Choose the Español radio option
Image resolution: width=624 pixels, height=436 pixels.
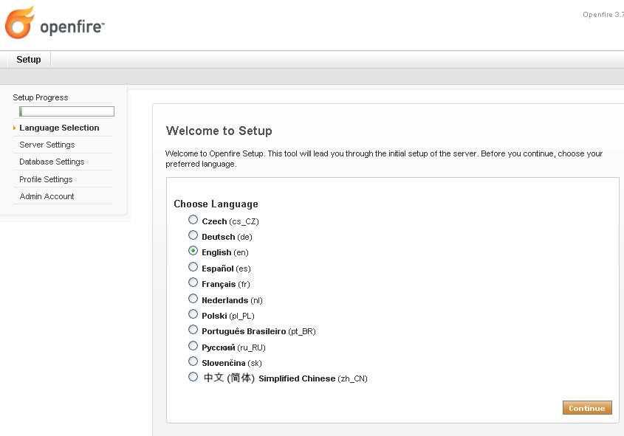click(193, 266)
